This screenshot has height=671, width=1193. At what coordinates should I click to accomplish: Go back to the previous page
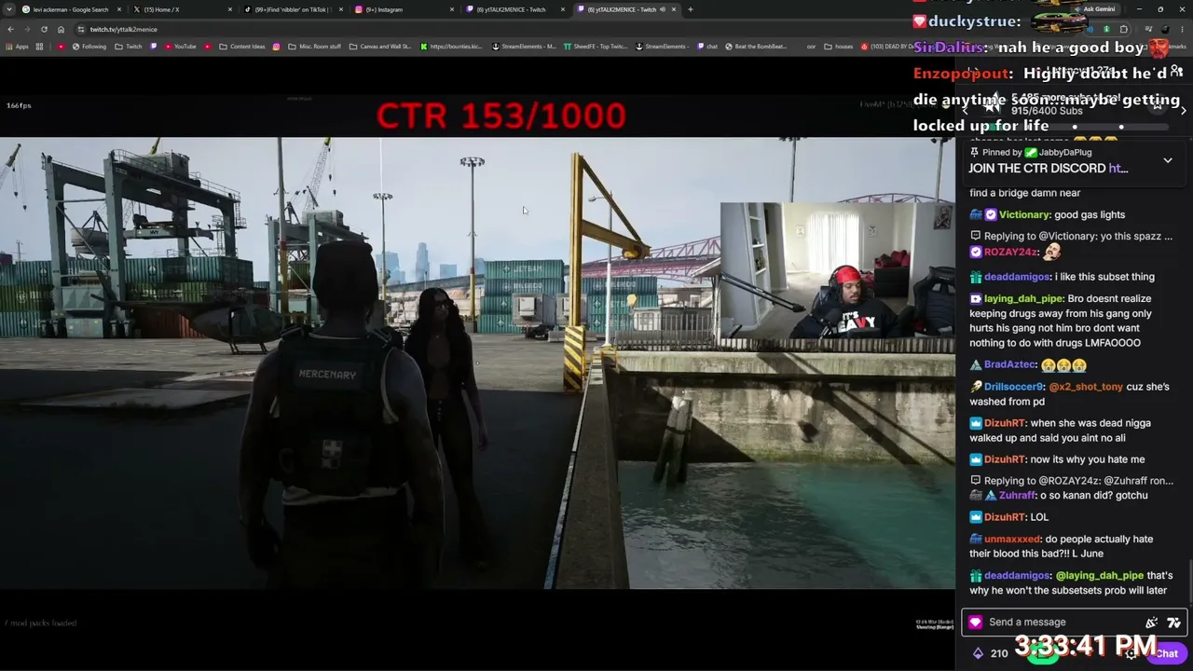[10, 29]
